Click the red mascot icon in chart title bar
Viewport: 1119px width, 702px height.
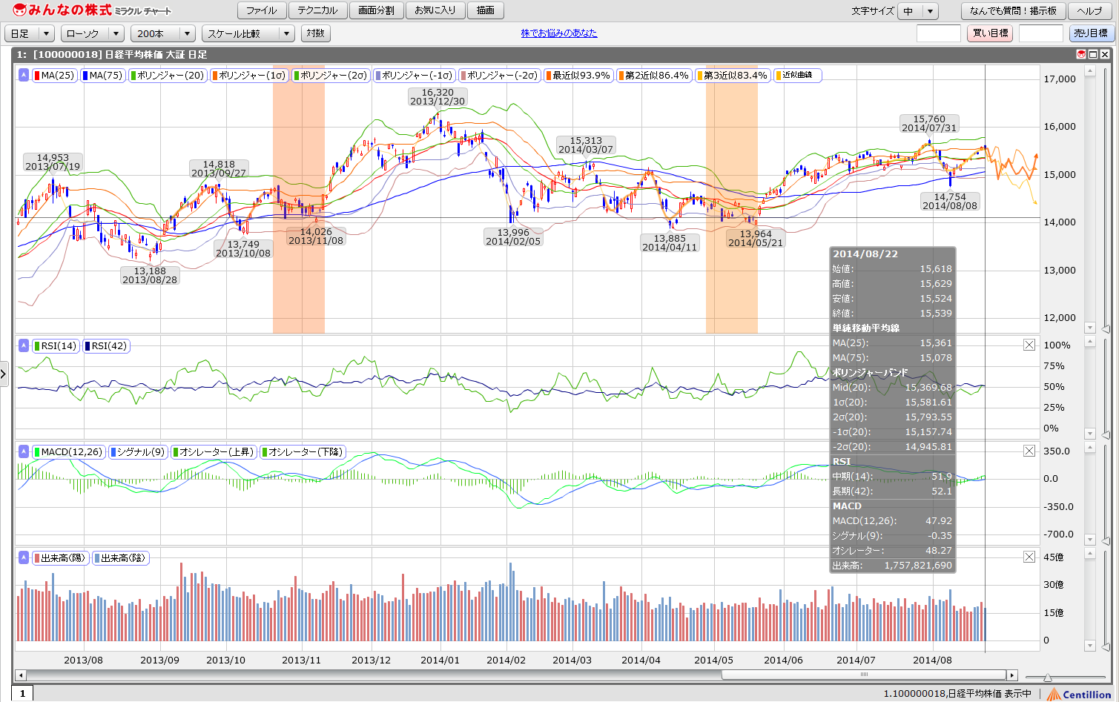tap(1081, 54)
